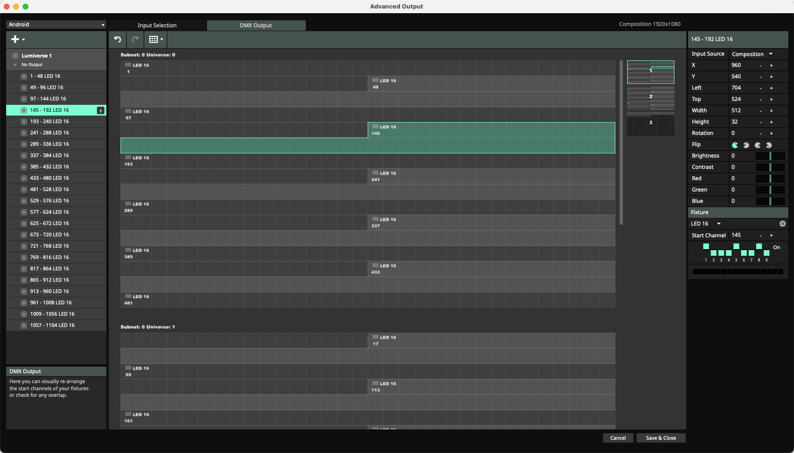This screenshot has width=794, height=453.
Task: Increase the Start Channel with plus stepper
Action: [771, 235]
